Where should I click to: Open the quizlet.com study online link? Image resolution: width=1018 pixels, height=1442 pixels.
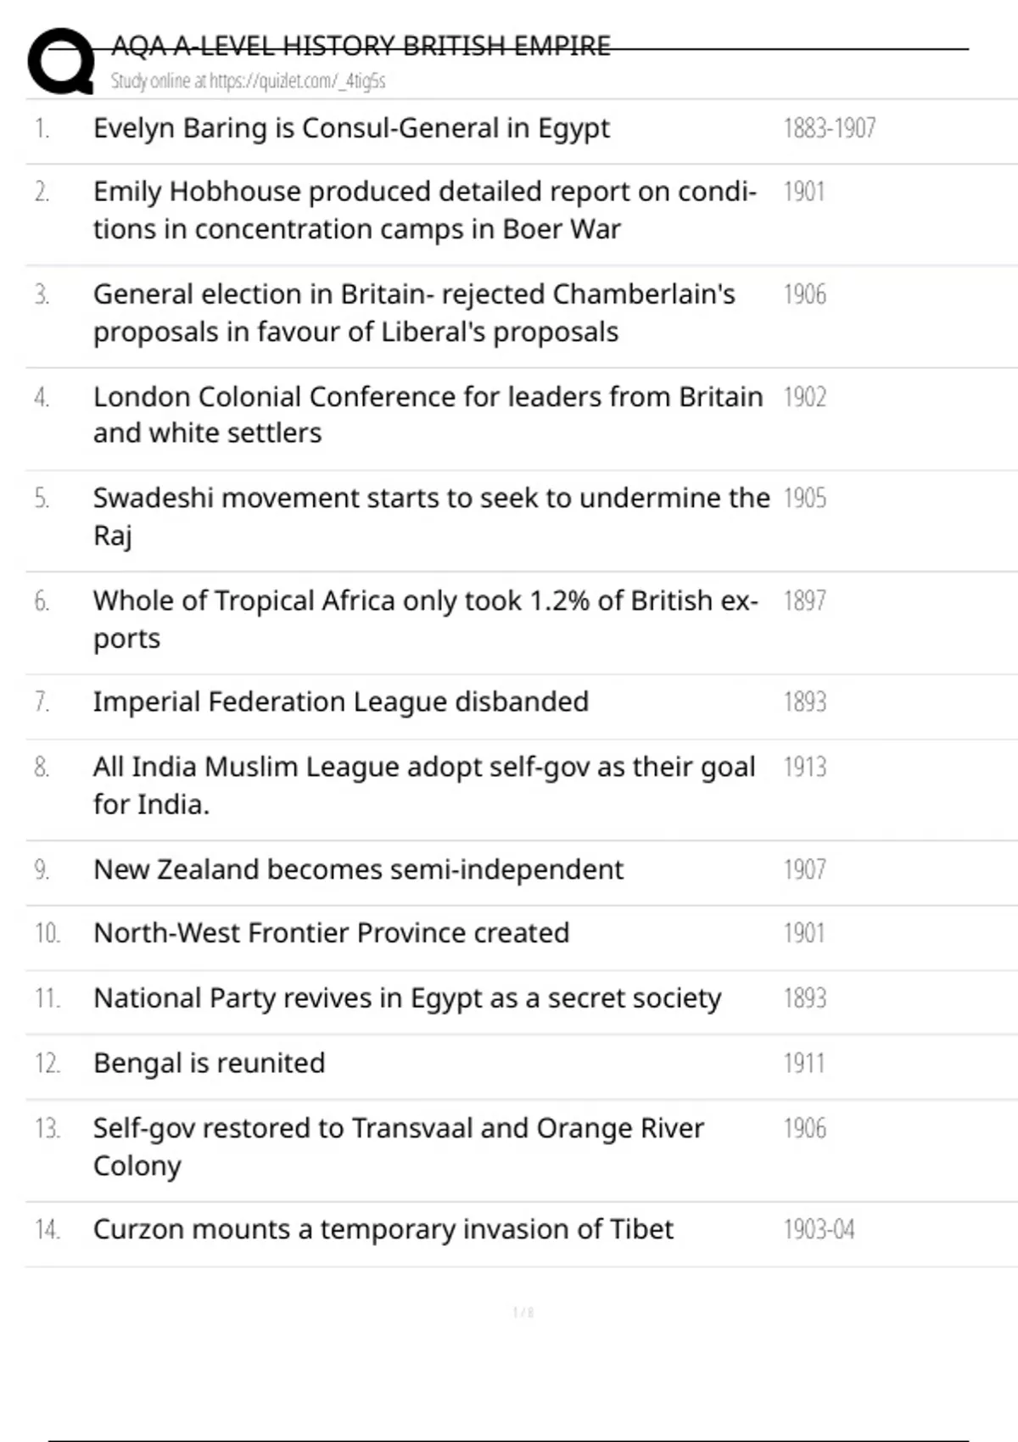[248, 81]
